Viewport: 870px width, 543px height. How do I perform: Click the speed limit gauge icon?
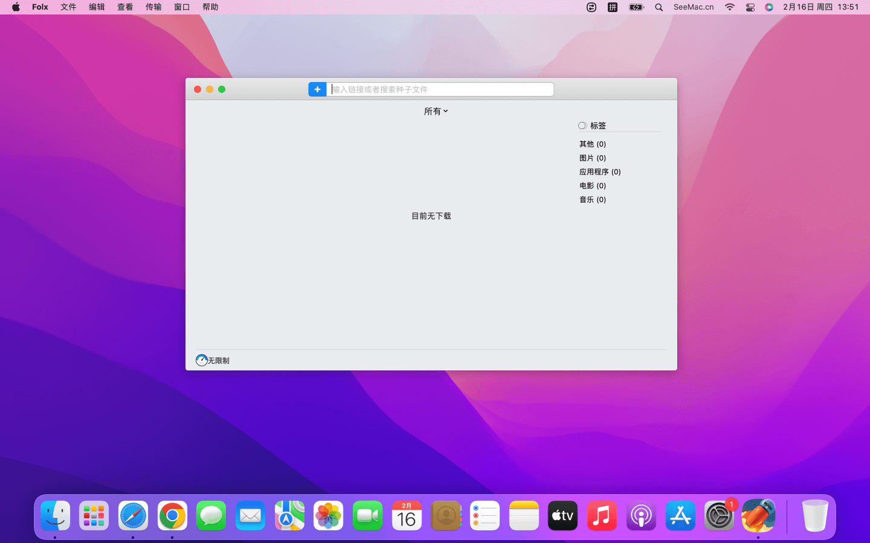(x=202, y=360)
